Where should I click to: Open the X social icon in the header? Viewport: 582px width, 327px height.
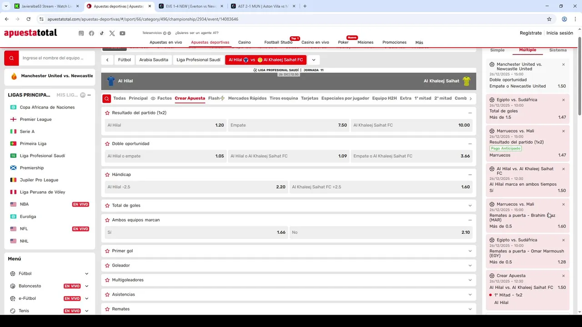112,33
